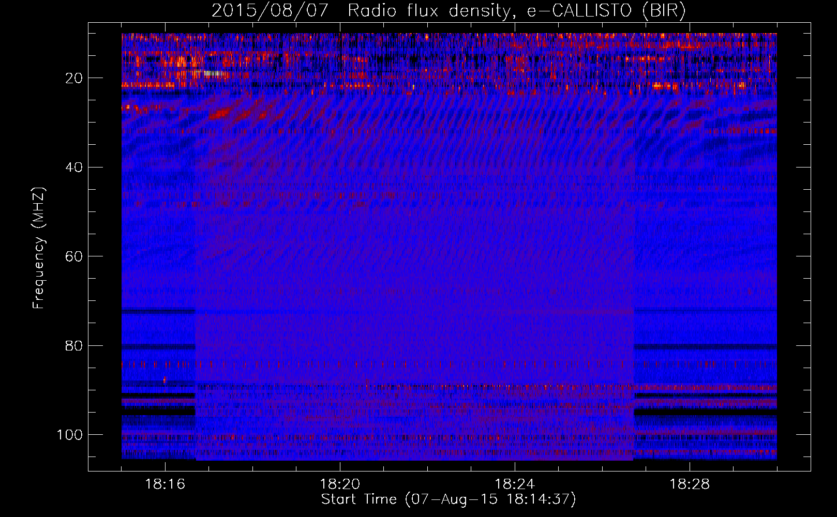Click the '20' frequency tick label
837x517 pixels.
(74, 78)
